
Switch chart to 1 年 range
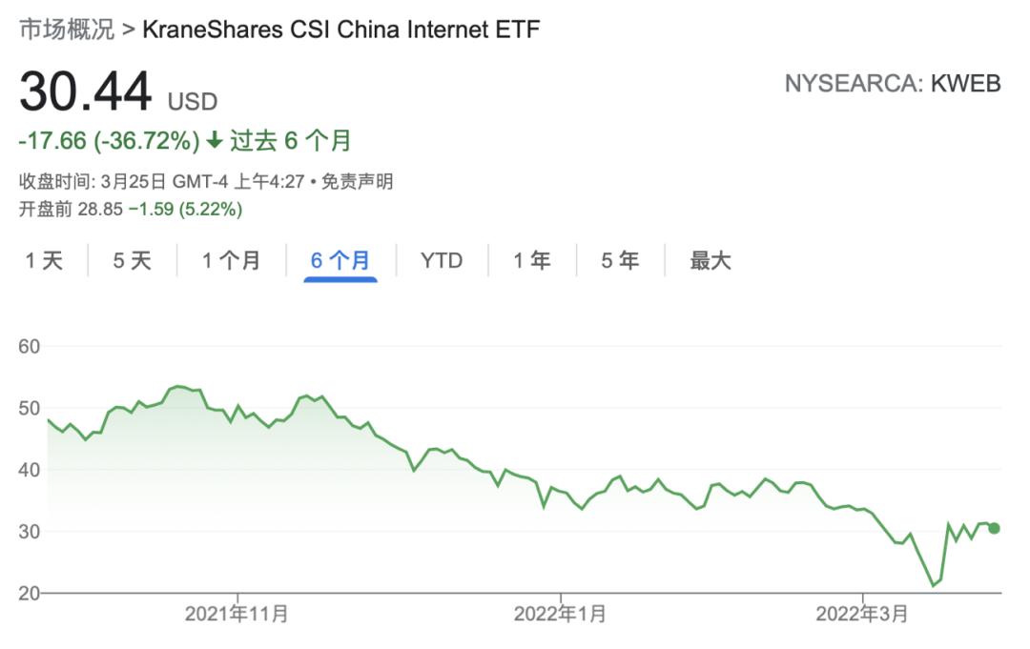(532, 261)
